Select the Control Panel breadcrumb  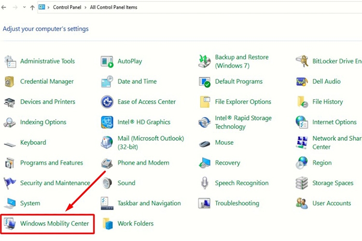(x=67, y=7)
